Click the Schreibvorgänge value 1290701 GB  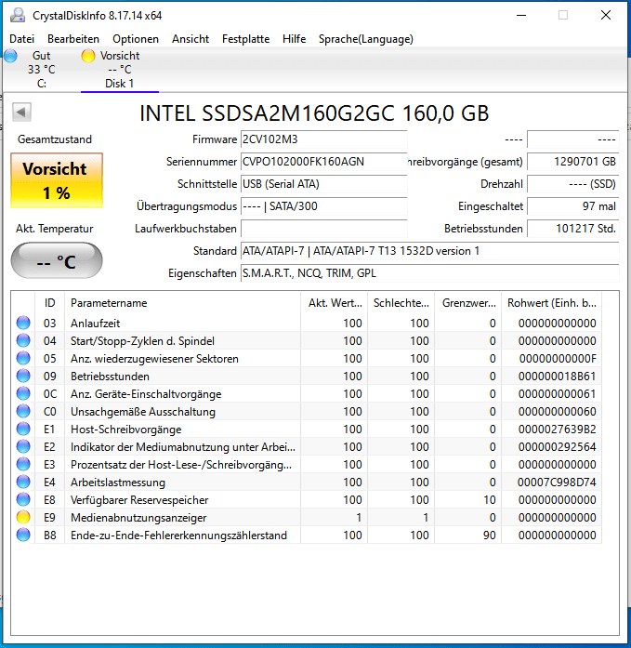573,162
